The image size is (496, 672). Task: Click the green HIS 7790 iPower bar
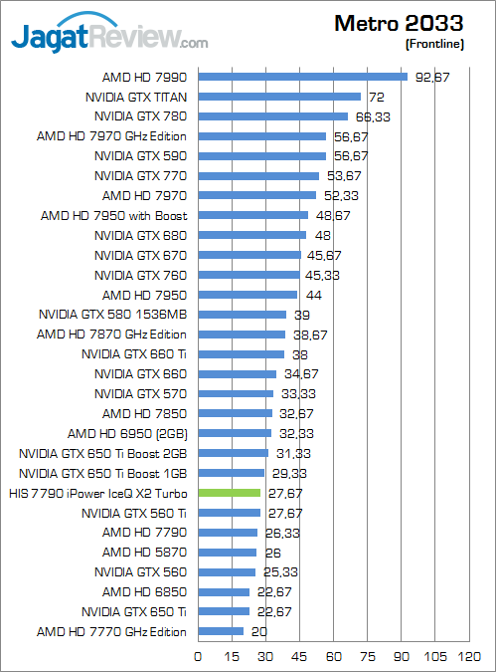230,493
